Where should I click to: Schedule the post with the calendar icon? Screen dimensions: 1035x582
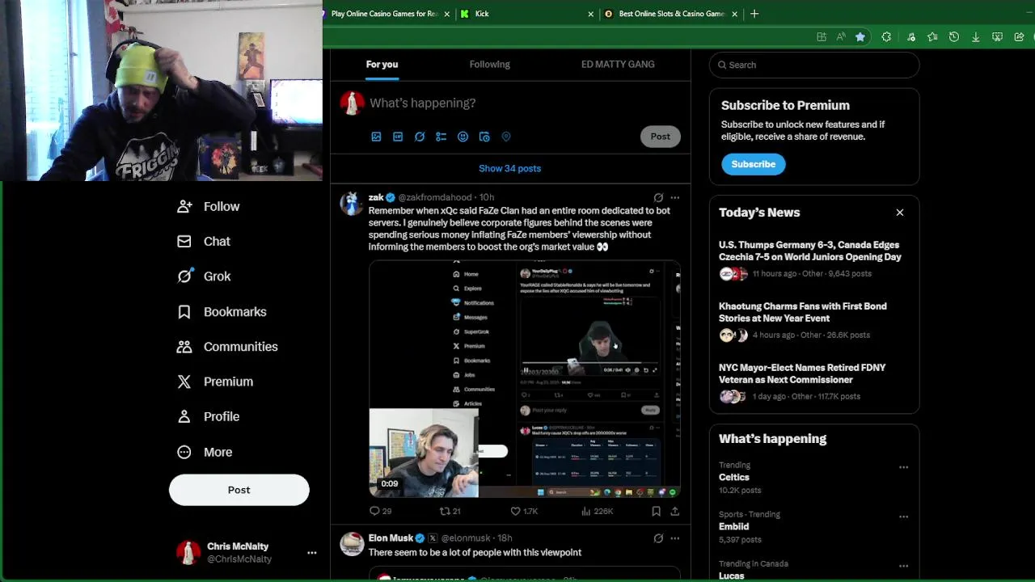click(x=484, y=137)
